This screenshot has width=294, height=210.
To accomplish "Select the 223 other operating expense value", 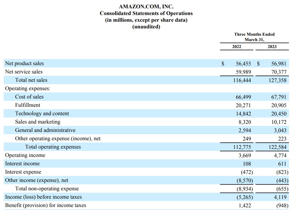I will pos(282,139).
